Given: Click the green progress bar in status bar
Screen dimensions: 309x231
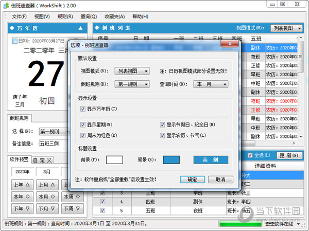Looking at the screenshot, I should [x=241, y=224].
